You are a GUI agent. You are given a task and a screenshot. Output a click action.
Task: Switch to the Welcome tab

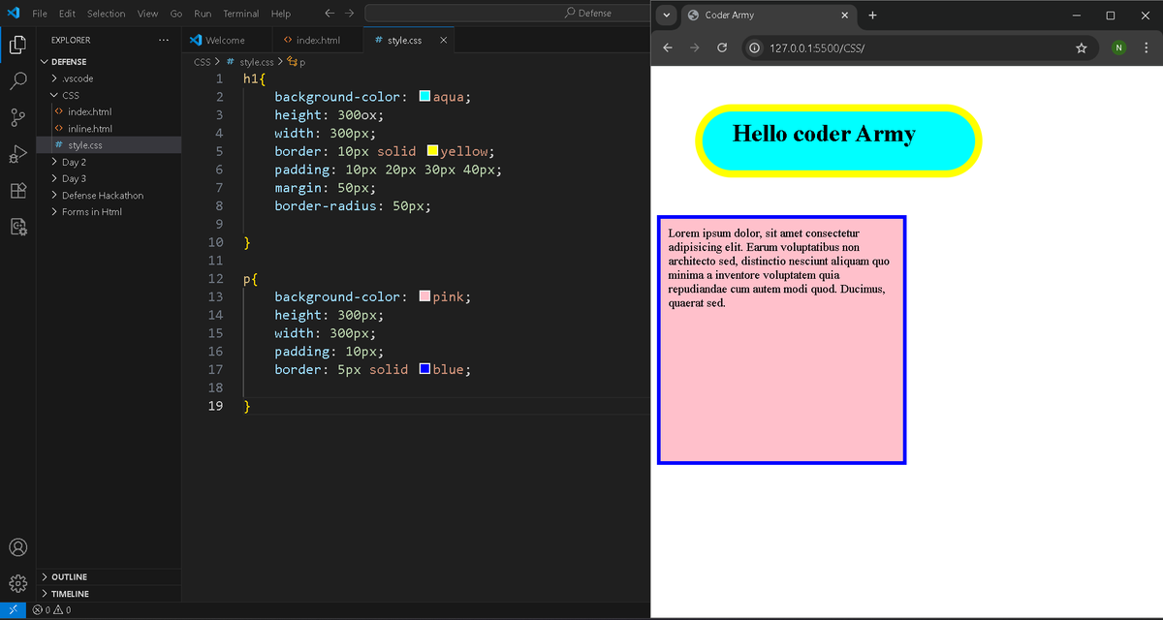225,40
